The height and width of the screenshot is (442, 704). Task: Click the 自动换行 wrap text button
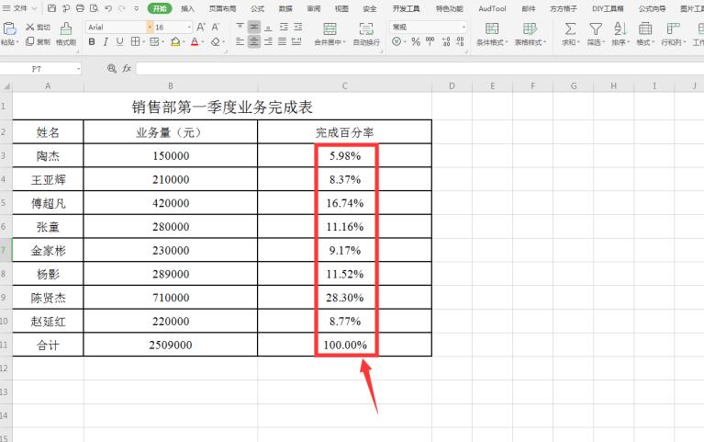365,42
